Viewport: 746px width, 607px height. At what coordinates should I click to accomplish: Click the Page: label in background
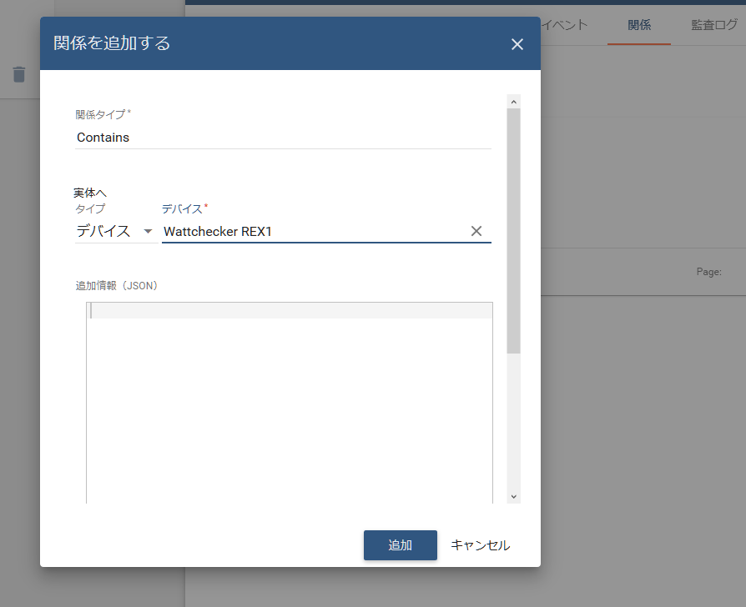tap(709, 272)
